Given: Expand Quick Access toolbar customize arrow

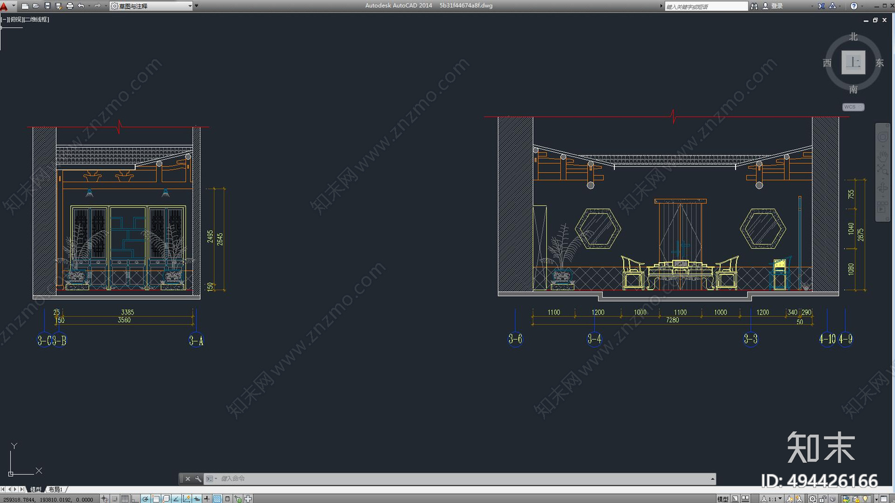Looking at the screenshot, I should (x=196, y=6).
